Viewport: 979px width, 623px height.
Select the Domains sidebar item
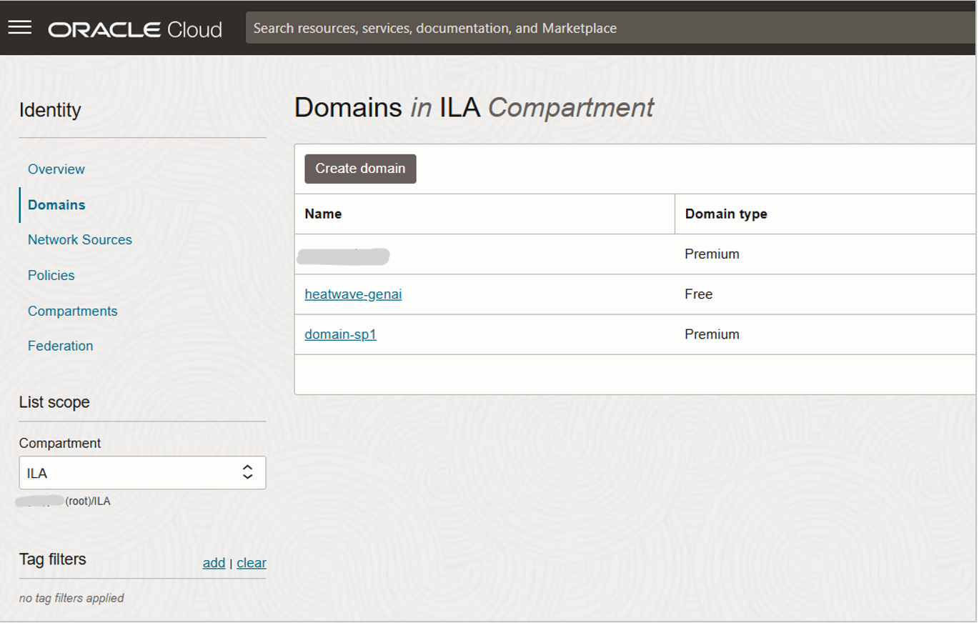(x=56, y=204)
